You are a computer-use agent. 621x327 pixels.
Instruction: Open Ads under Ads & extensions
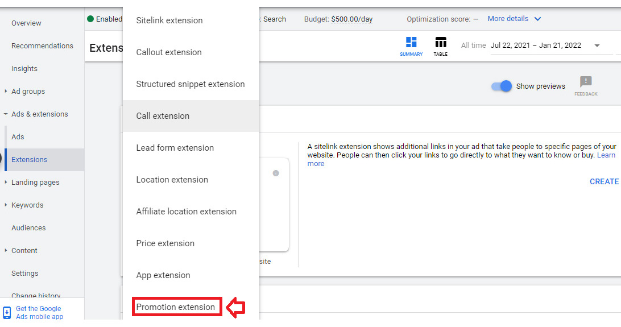coord(18,136)
